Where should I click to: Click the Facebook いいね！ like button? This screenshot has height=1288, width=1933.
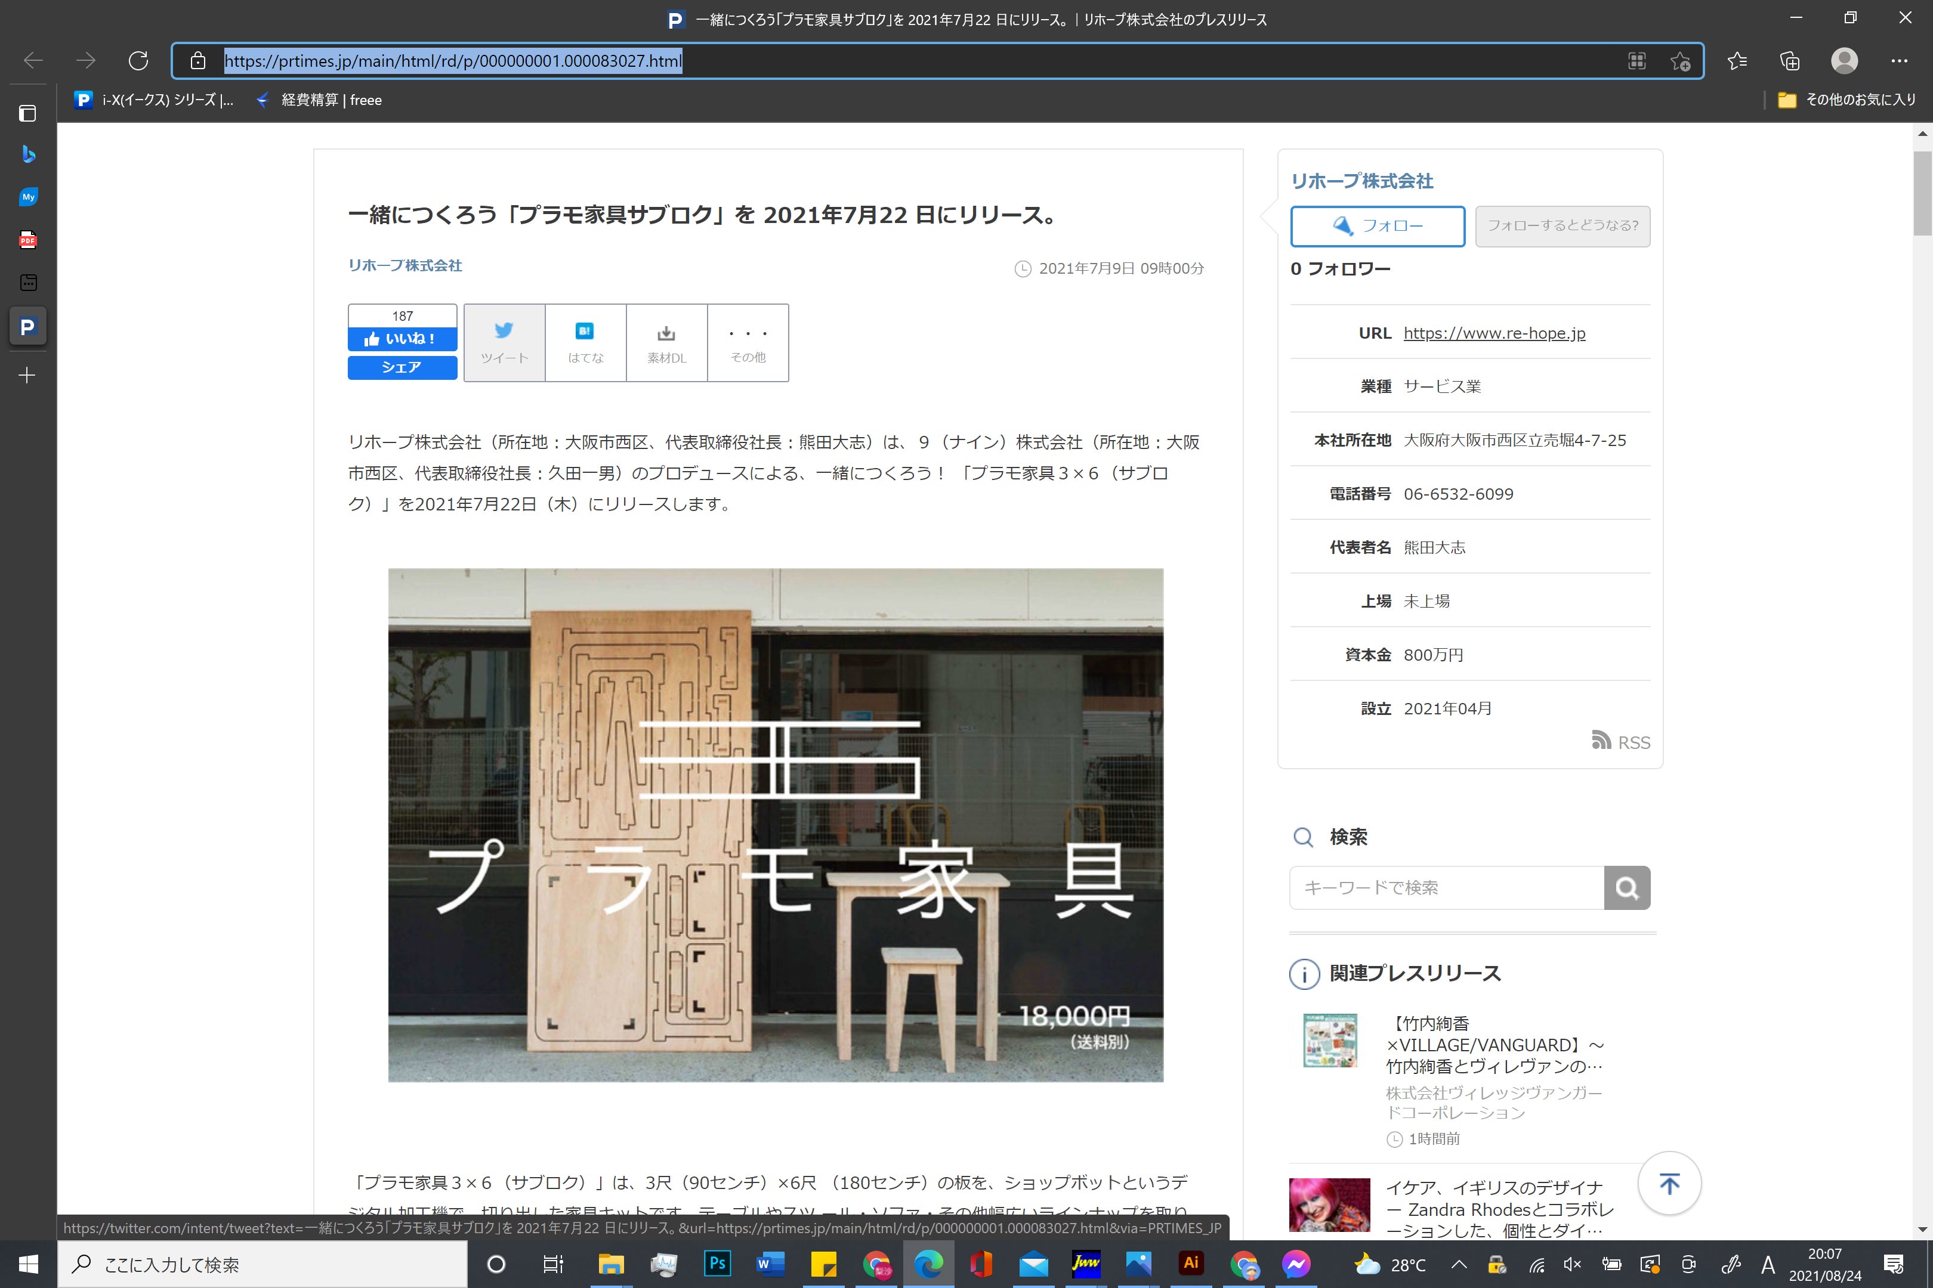click(402, 339)
